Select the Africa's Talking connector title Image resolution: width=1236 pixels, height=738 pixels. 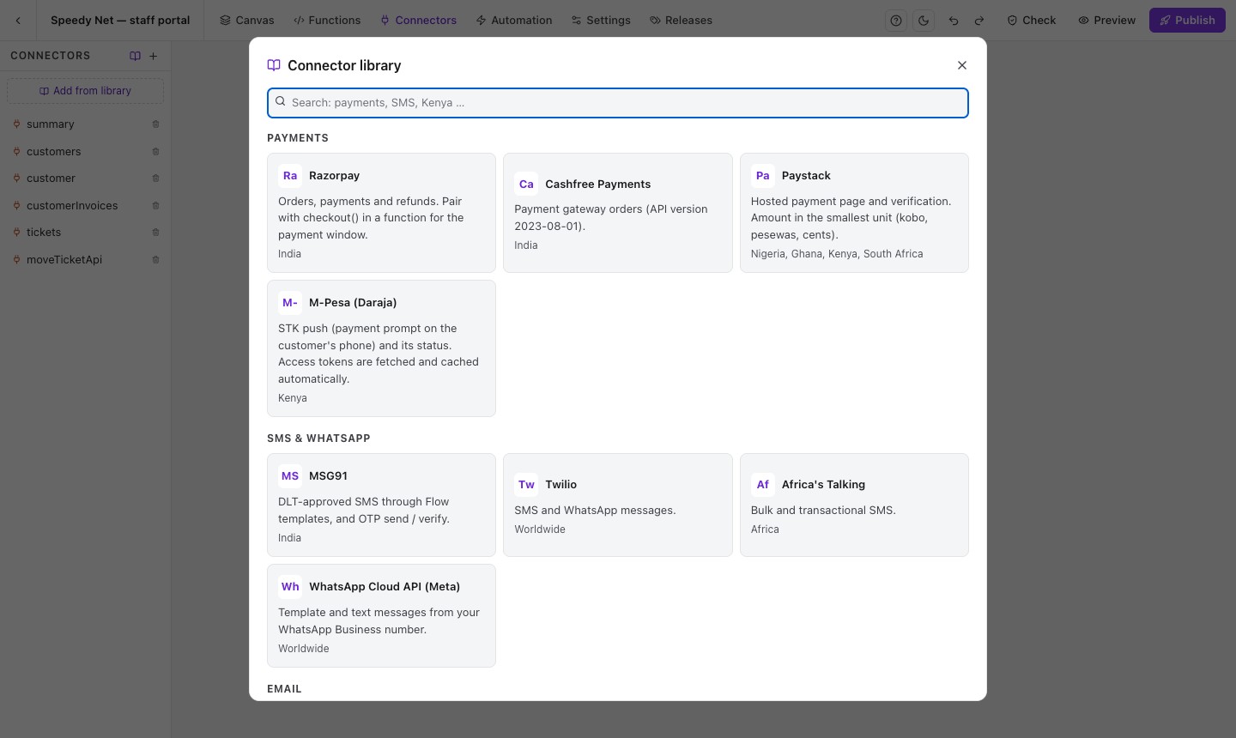[x=823, y=485]
